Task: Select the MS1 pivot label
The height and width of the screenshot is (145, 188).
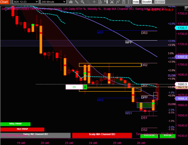Action: coord(100,32)
